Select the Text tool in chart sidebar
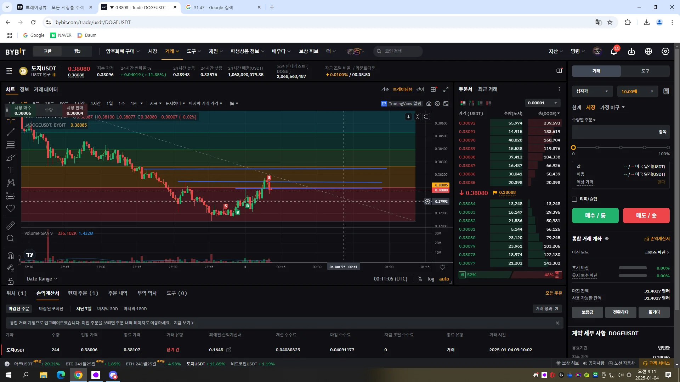The height and width of the screenshot is (382, 680). pos(11,170)
